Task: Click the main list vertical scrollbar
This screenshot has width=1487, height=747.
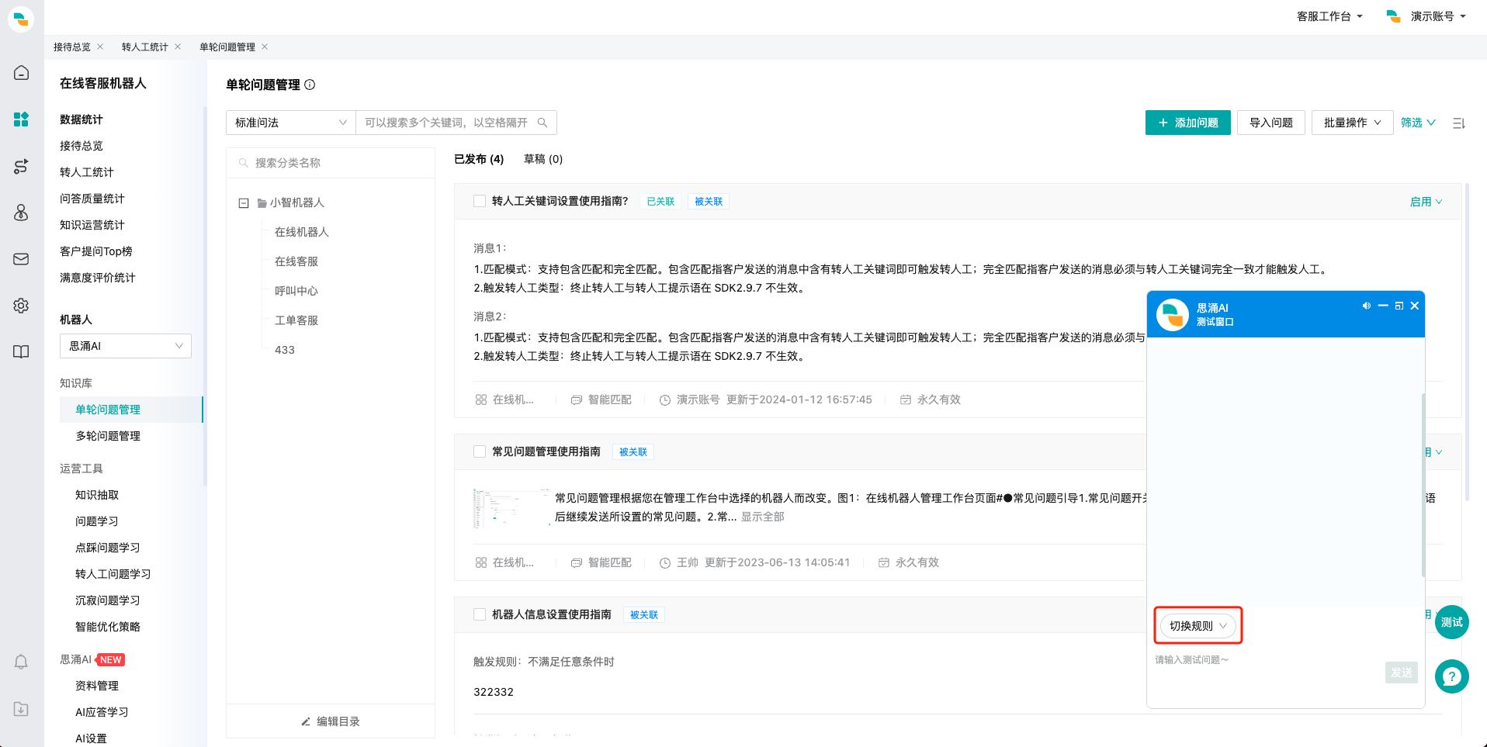Action: point(1467,341)
